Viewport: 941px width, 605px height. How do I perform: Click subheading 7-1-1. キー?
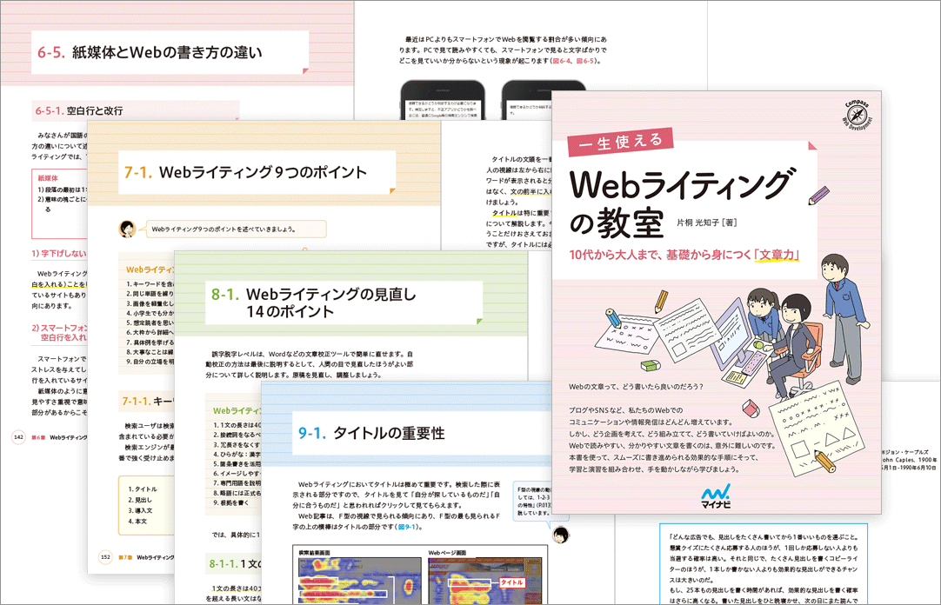[x=148, y=401]
